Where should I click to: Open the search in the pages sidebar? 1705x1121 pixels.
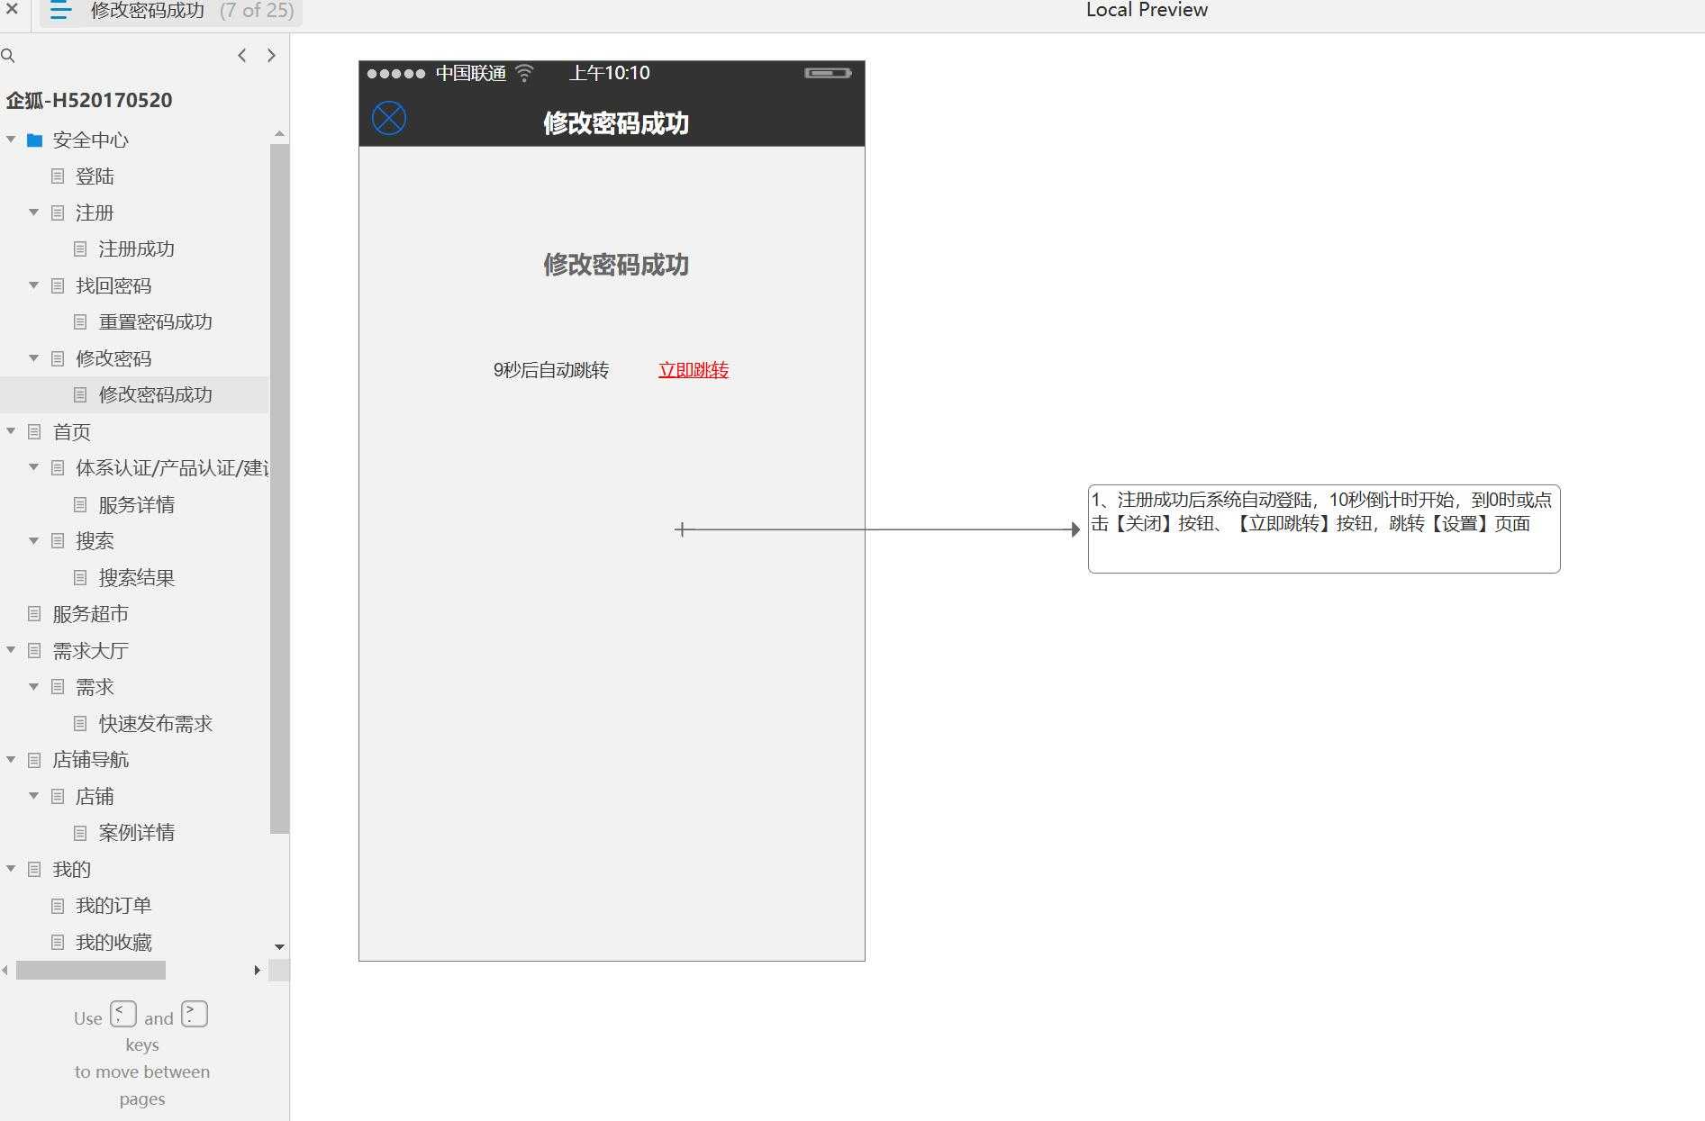pyautogui.click(x=9, y=55)
